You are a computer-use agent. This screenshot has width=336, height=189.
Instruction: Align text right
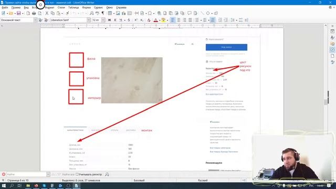[x=184, y=20]
